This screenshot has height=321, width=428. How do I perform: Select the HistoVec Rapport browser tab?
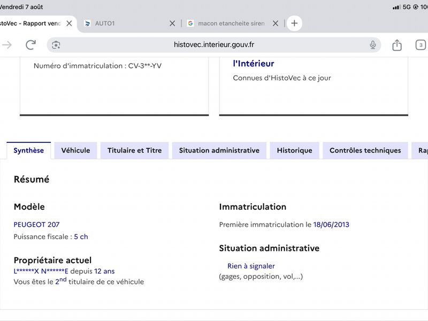pyautogui.click(x=37, y=24)
